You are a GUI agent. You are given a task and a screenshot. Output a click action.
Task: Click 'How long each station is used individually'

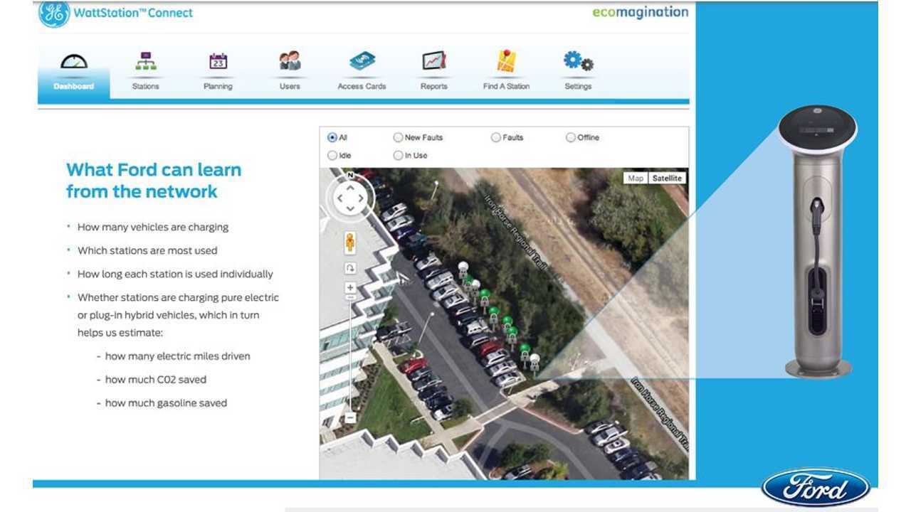[175, 274]
